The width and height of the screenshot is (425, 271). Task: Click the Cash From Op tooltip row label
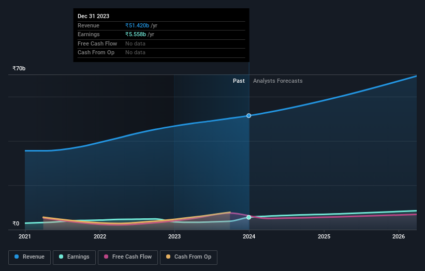(96, 53)
